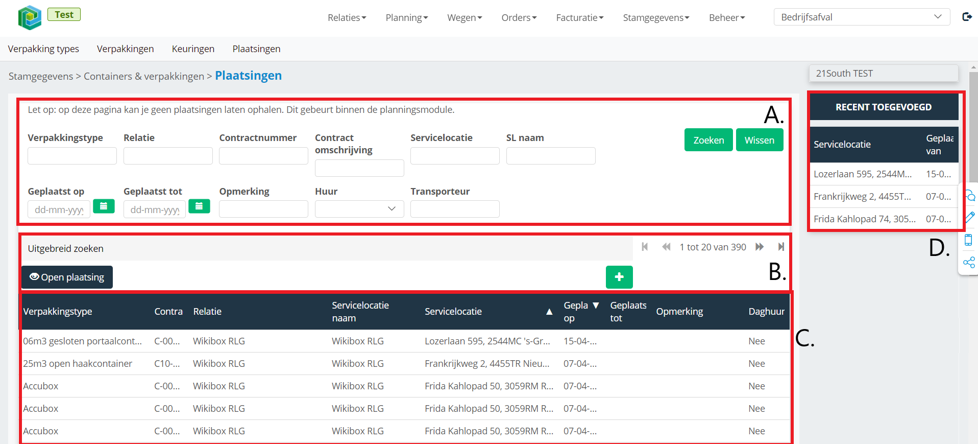
Task: Focus the Geplaatst tot date field
Action: [x=155, y=209]
